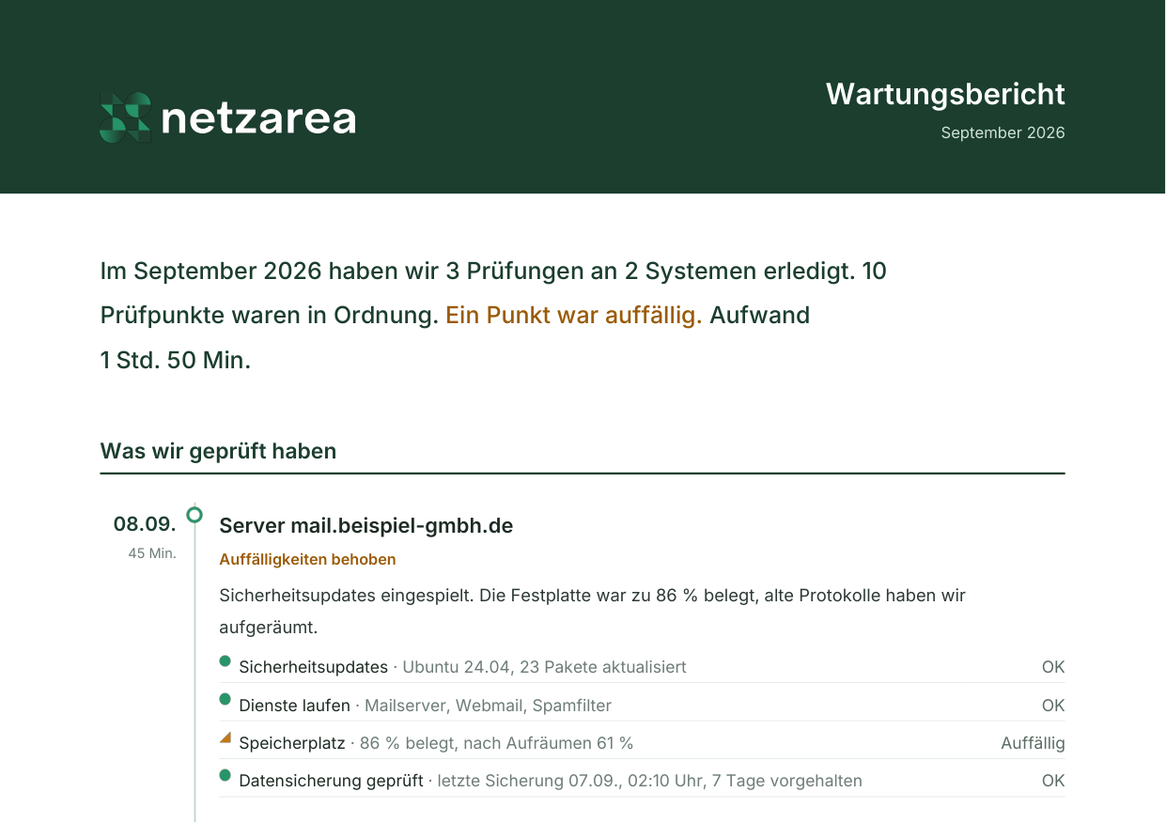Click the OK status in Datensicherung row
This screenshot has width=1166, height=823.
click(1053, 781)
